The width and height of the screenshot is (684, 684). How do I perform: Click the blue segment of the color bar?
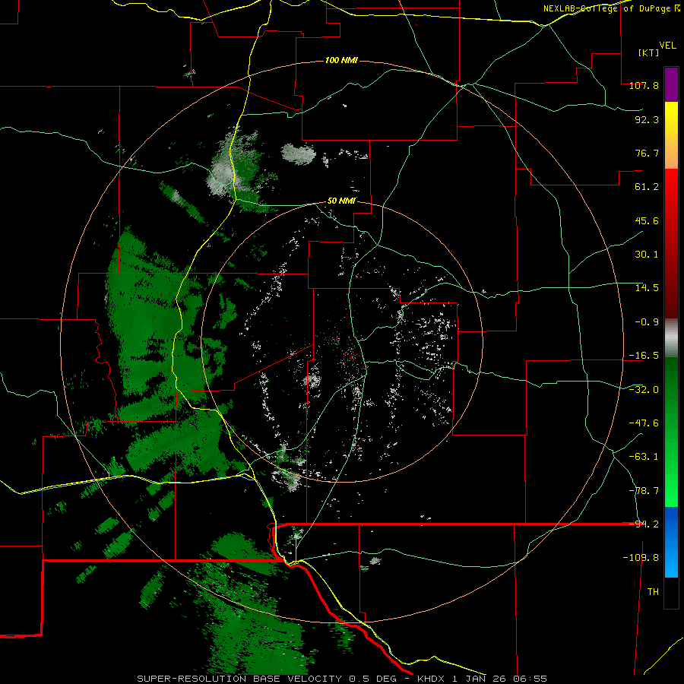671,542
